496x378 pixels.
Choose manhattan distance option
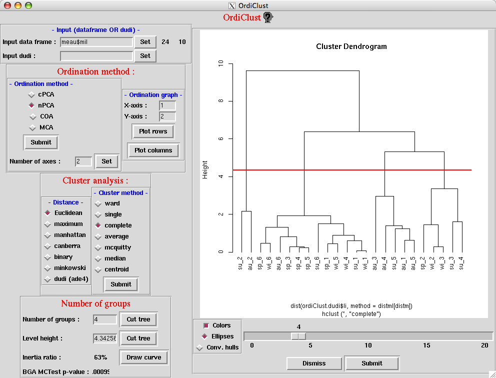(48, 235)
